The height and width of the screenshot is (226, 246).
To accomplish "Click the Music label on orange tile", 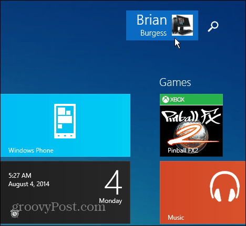I will (x=176, y=218).
